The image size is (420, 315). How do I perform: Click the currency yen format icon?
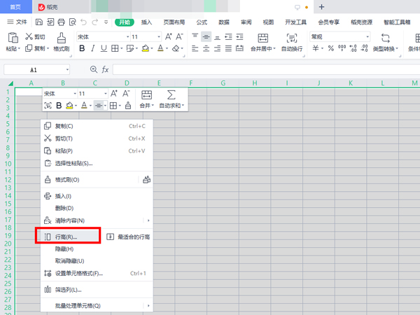tap(316, 48)
